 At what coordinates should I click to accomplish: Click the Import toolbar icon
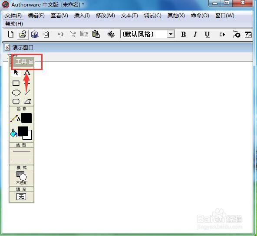[46, 35]
